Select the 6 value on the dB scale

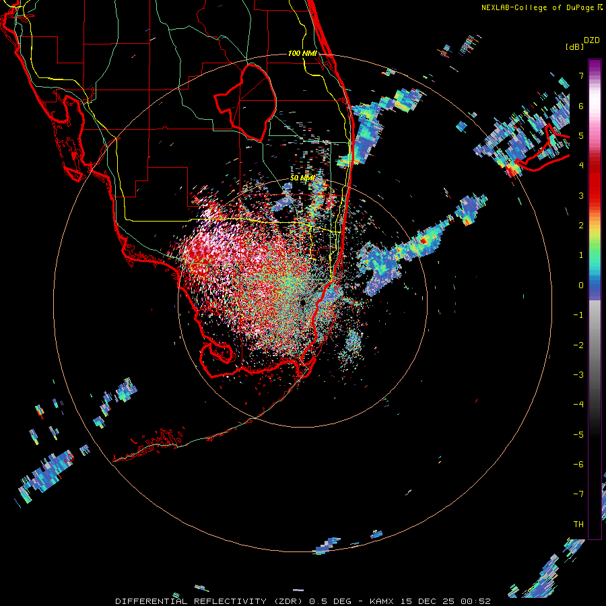[581, 106]
